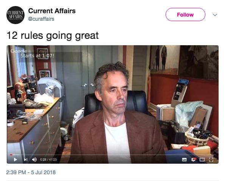Click the video seek bar

click(113, 155)
